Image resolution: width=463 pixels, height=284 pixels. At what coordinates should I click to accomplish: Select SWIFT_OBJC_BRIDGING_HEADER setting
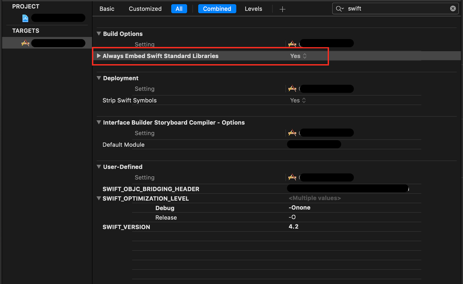(151, 189)
